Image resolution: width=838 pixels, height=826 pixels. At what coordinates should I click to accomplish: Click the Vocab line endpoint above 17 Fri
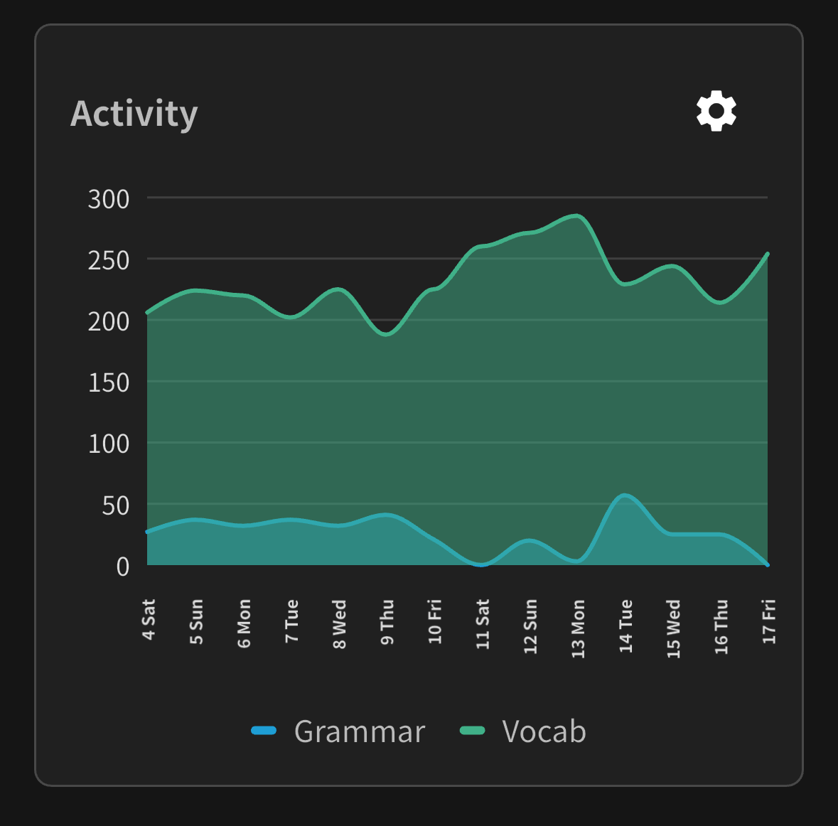coord(767,254)
